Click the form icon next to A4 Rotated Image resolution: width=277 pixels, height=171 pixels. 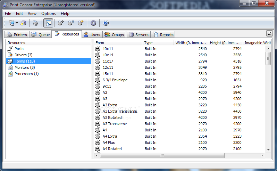[98, 149]
